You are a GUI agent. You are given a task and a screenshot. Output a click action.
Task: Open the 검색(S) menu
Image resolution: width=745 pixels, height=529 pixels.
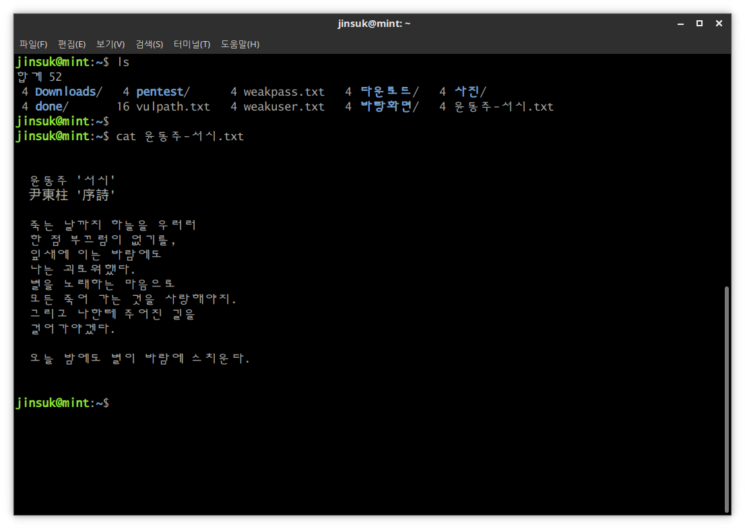coord(149,44)
